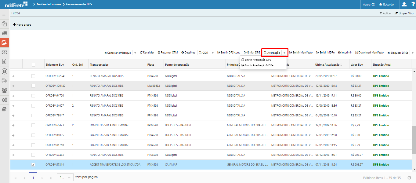The width and height of the screenshot is (416, 183).
Task: Sort by Última Atualização column header
Action: point(327,65)
